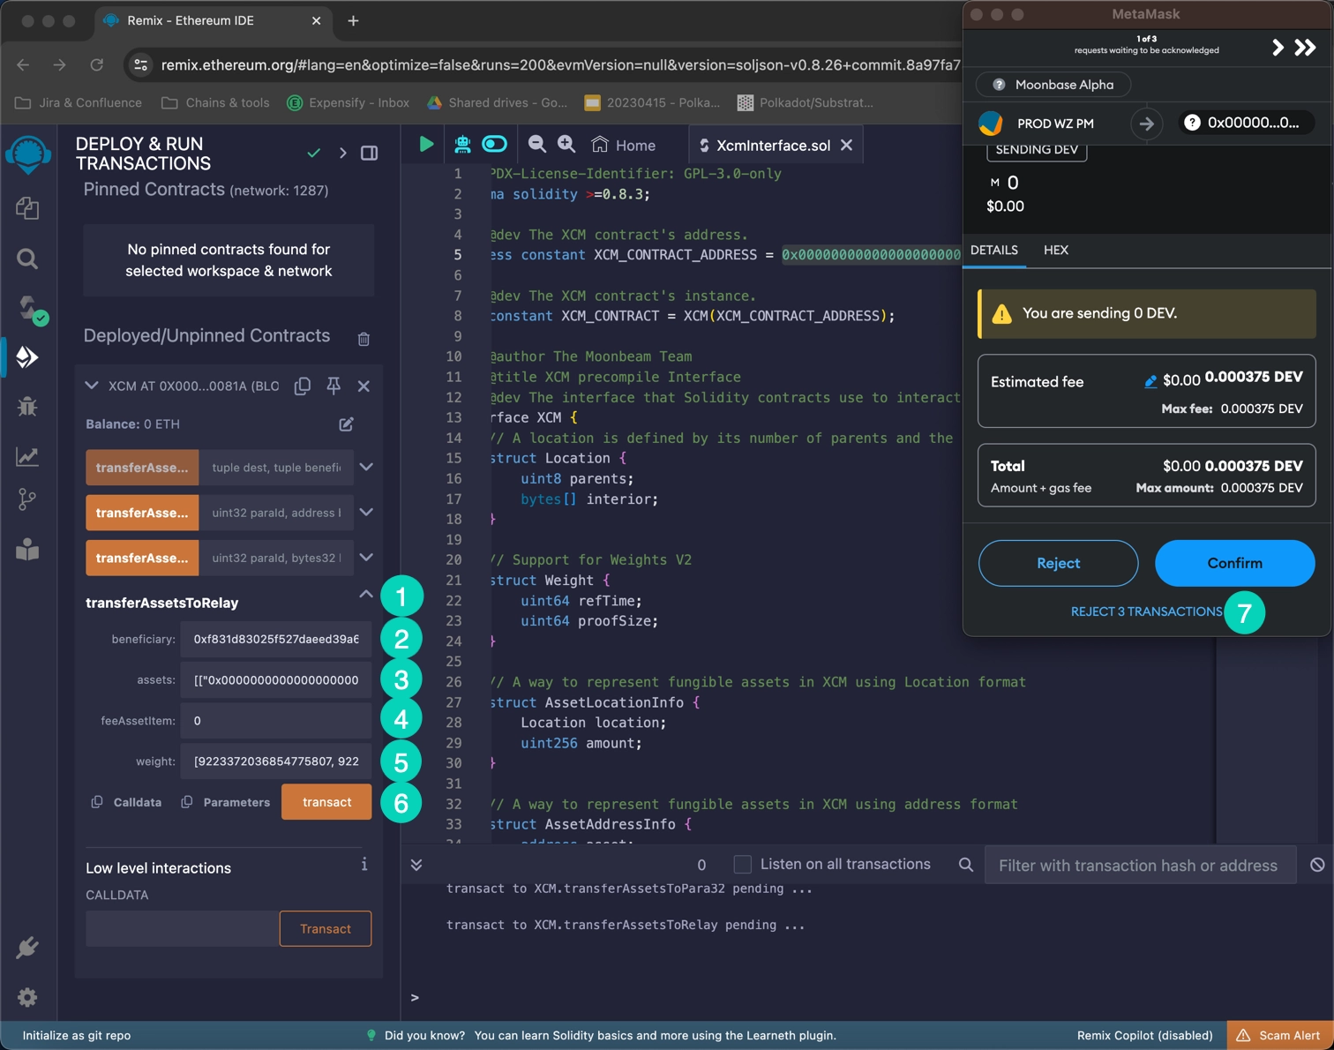Image resolution: width=1334 pixels, height=1050 pixels.
Task: Click the weight input field
Action: 276,761
